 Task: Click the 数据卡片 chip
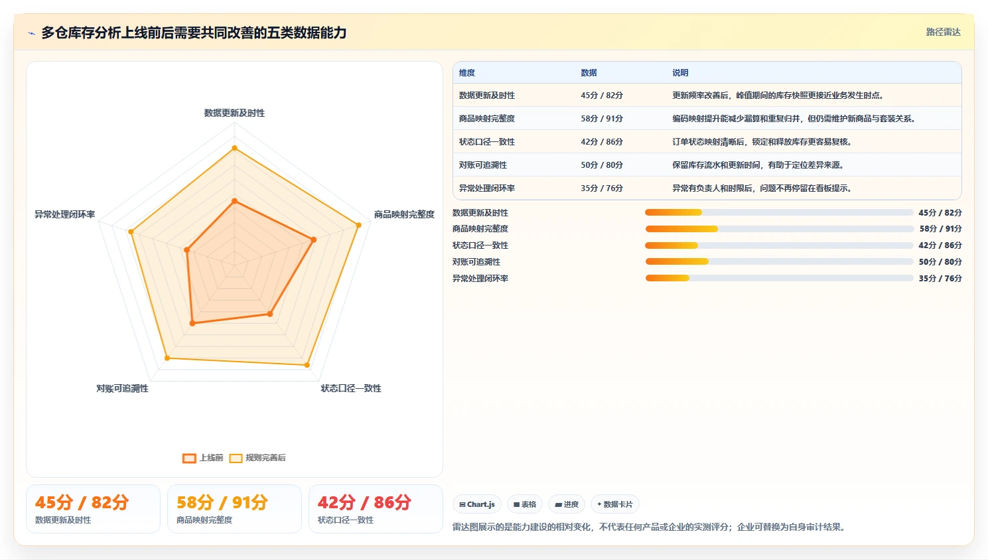(615, 504)
